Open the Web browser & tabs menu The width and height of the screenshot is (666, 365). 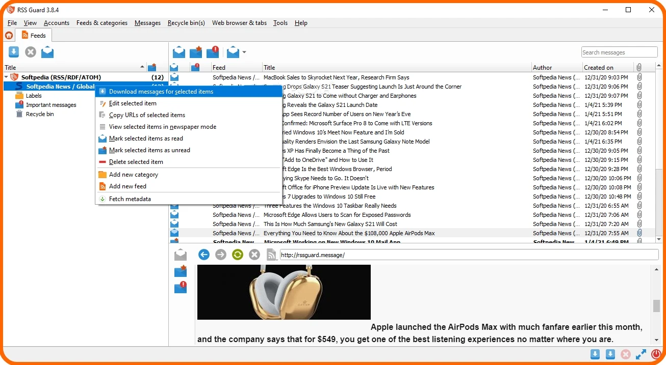click(239, 23)
